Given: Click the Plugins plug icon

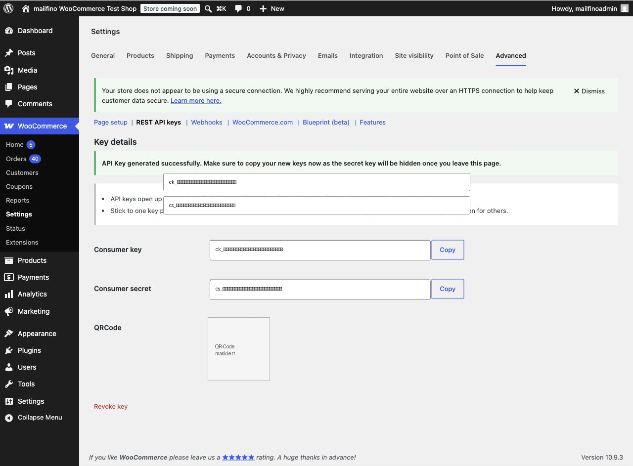Looking at the screenshot, I should tap(9, 350).
